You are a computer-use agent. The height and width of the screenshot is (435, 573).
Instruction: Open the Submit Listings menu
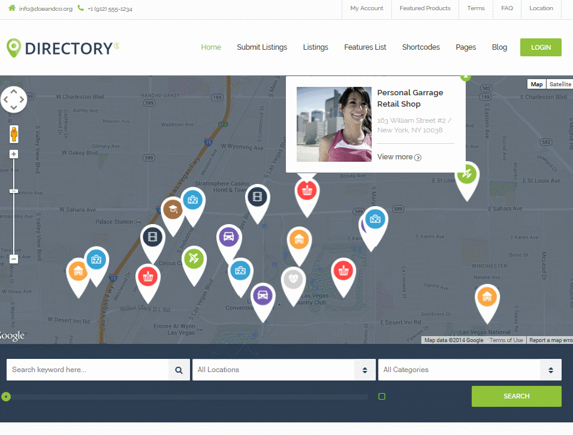[262, 47]
